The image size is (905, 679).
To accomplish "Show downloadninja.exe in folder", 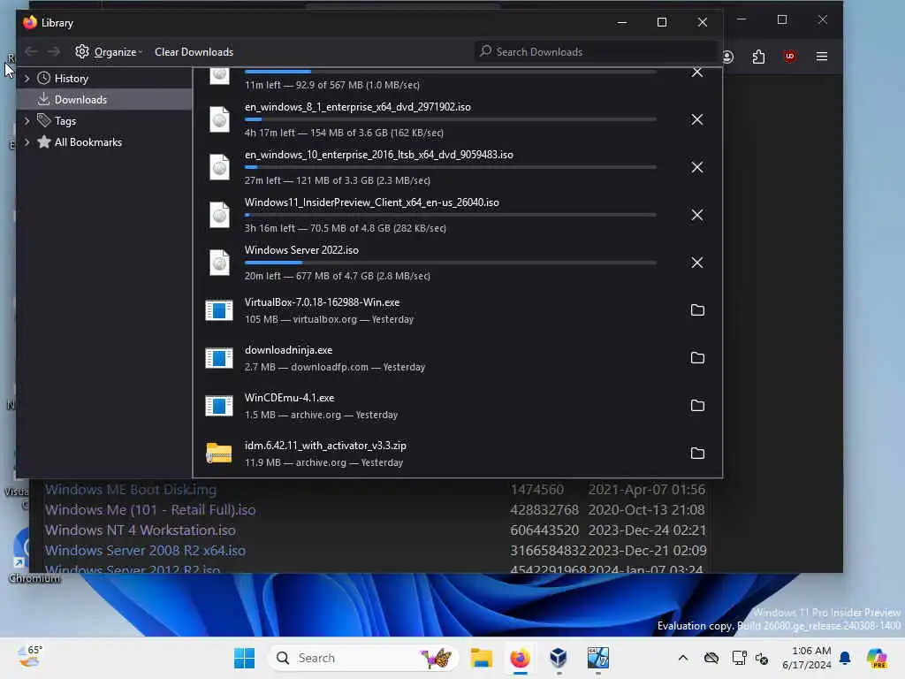I will tap(697, 358).
